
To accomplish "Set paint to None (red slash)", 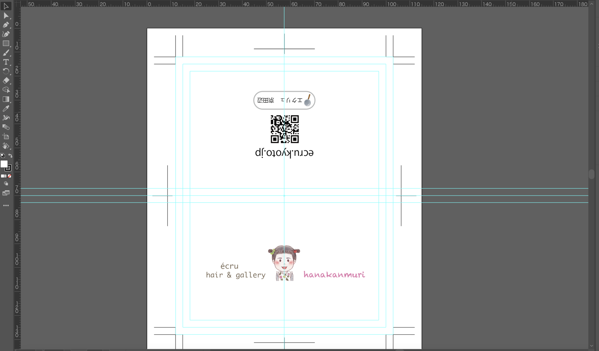I will [9, 176].
